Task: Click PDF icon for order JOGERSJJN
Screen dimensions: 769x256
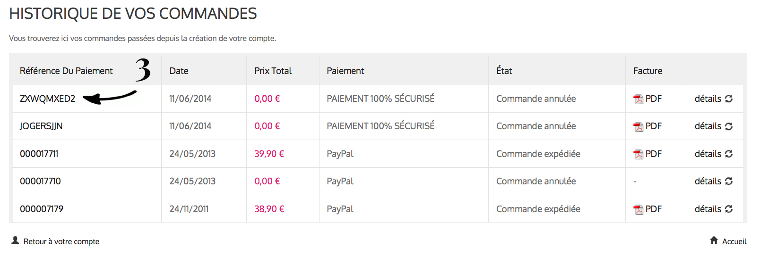Action: click(x=639, y=126)
